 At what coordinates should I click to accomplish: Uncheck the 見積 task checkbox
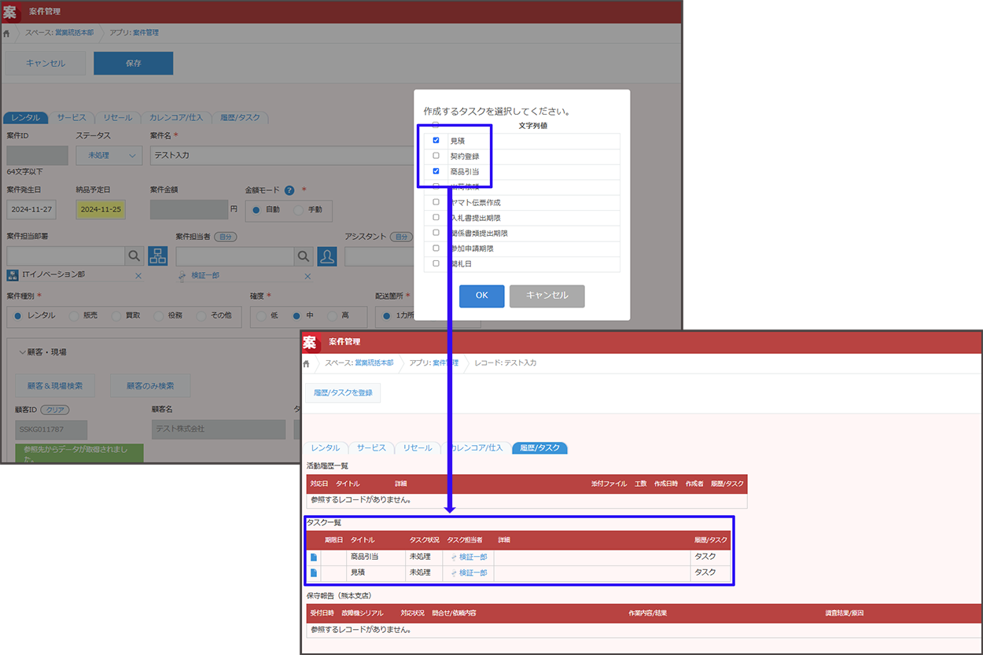[436, 141]
